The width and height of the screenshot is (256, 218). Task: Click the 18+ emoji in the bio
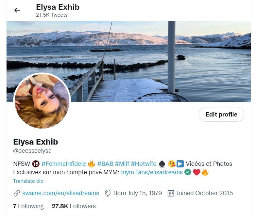click(36, 164)
